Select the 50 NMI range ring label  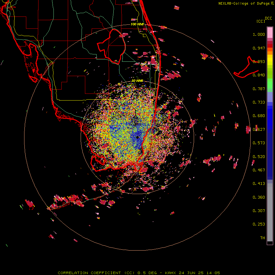coord(137,81)
